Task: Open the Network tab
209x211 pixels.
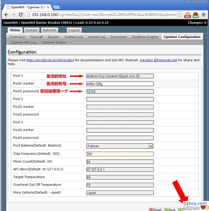Action: [49, 30]
